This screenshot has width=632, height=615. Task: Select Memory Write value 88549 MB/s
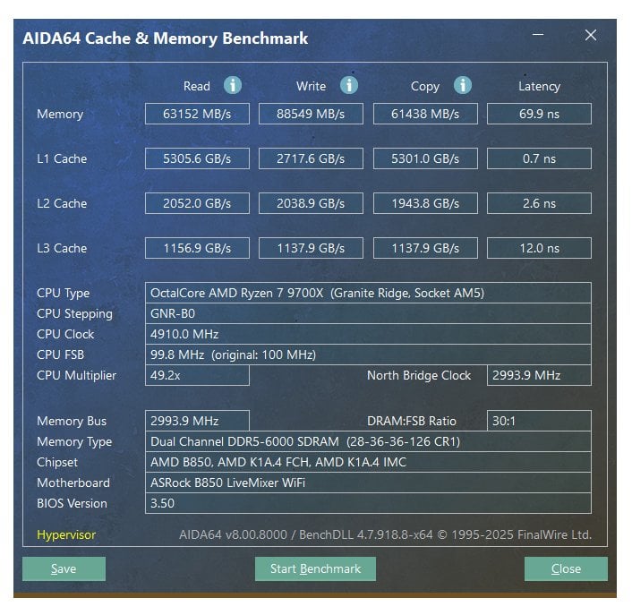tap(311, 114)
